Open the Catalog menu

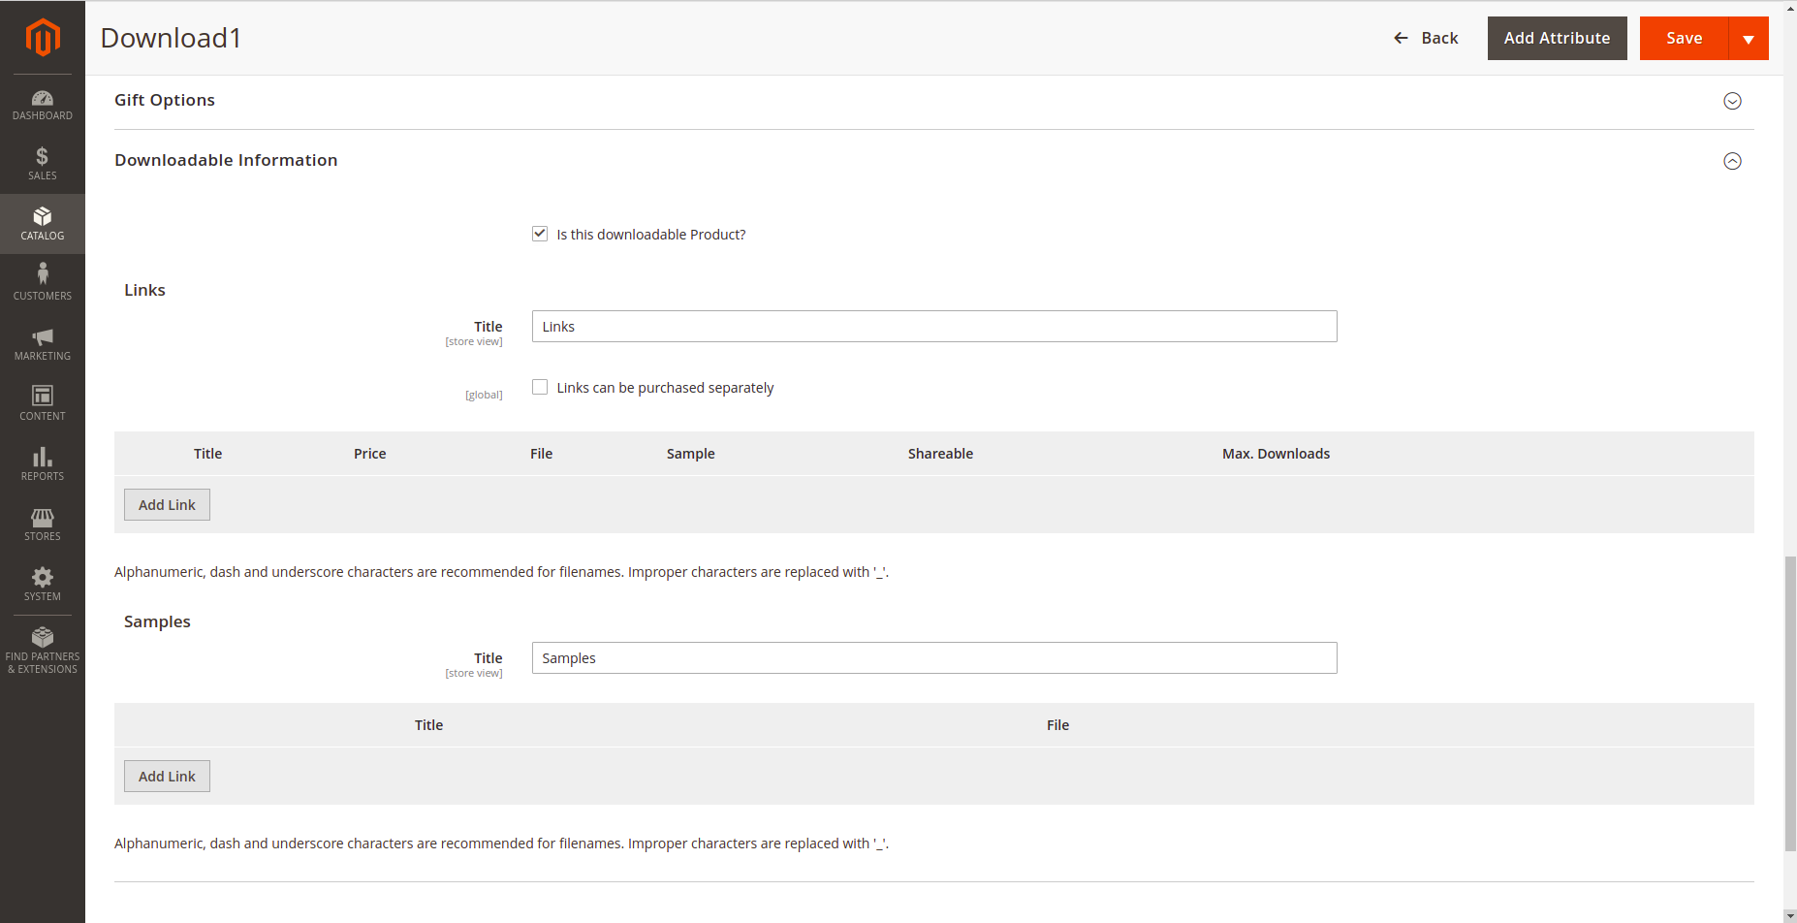pyautogui.click(x=43, y=224)
